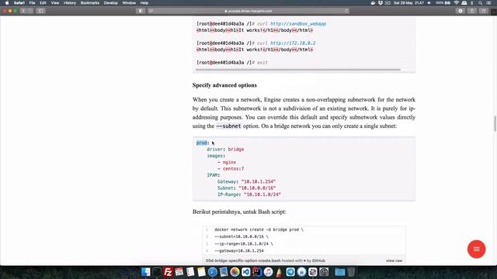Image resolution: width=497 pixels, height=279 pixels.
Task: Open IntelliJ IDEA from the Dock
Action: [257, 272]
